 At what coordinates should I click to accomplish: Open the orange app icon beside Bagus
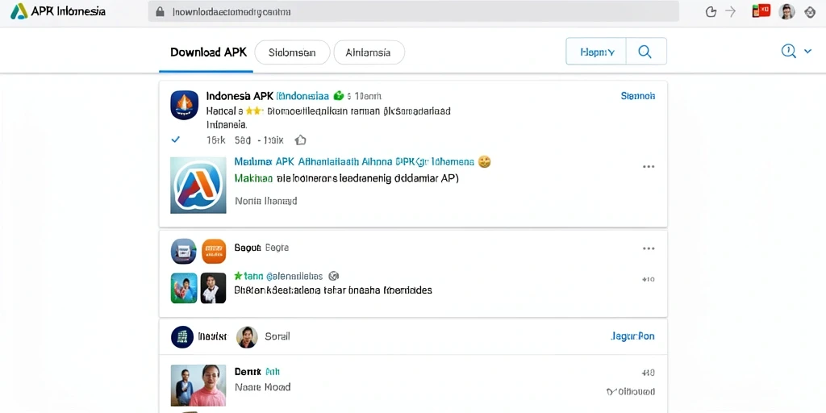(x=214, y=252)
